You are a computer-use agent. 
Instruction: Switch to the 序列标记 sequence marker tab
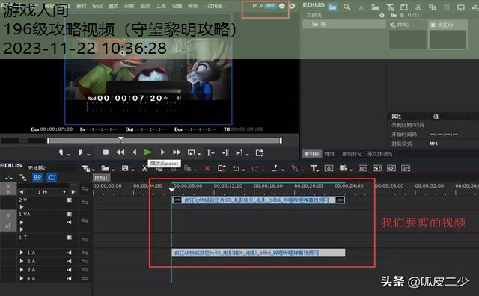[352, 154]
